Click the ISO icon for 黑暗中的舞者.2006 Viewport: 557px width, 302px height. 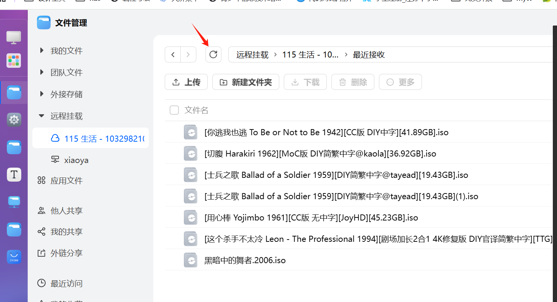pyautogui.click(x=191, y=260)
